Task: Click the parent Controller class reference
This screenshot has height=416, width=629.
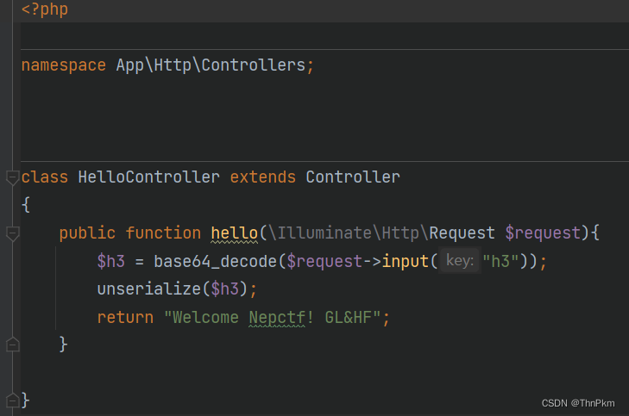Action: 353,177
